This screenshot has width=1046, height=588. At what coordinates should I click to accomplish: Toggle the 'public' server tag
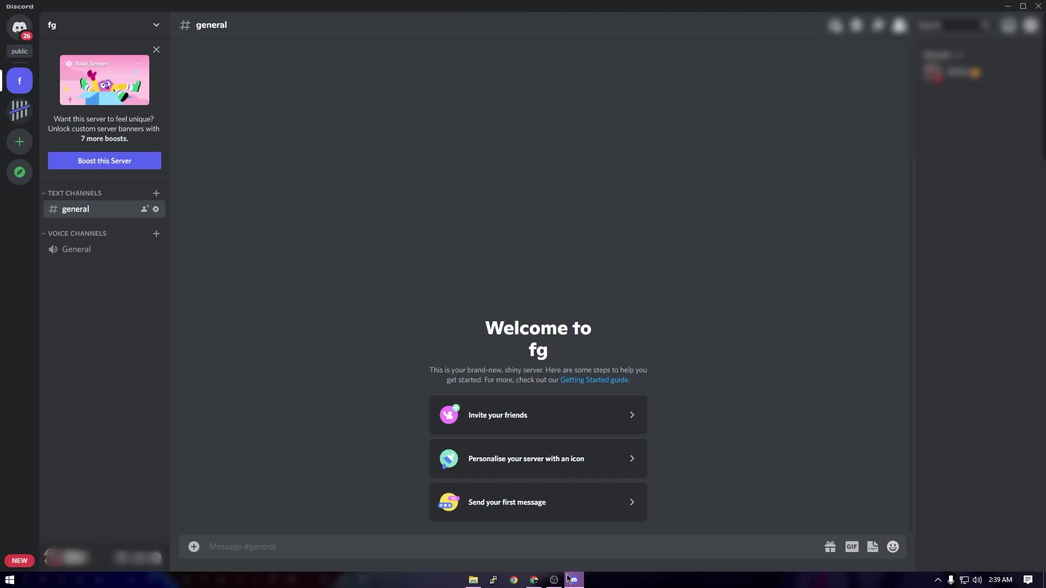click(x=20, y=51)
